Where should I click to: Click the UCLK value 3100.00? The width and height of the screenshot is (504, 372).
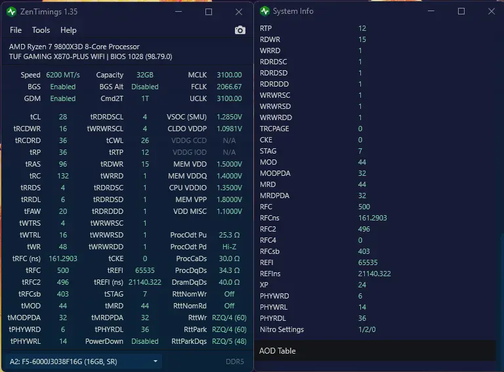(x=229, y=98)
